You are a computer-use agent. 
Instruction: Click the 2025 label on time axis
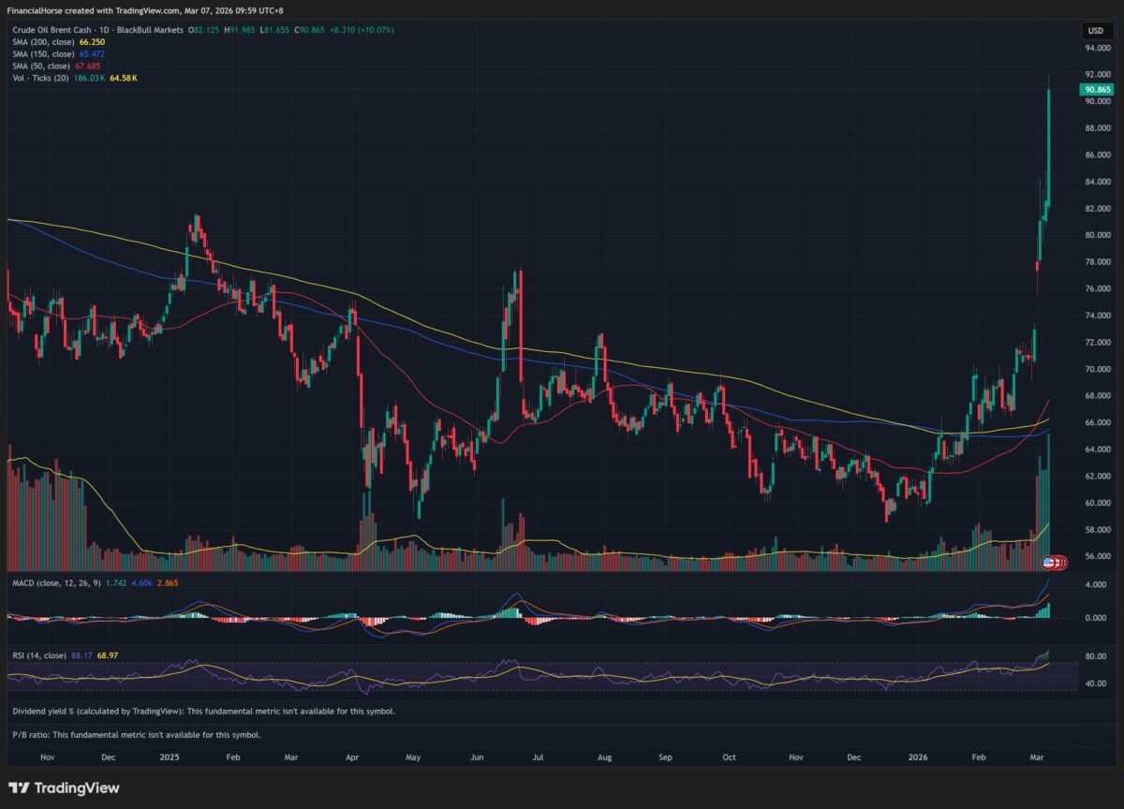[170, 756]
